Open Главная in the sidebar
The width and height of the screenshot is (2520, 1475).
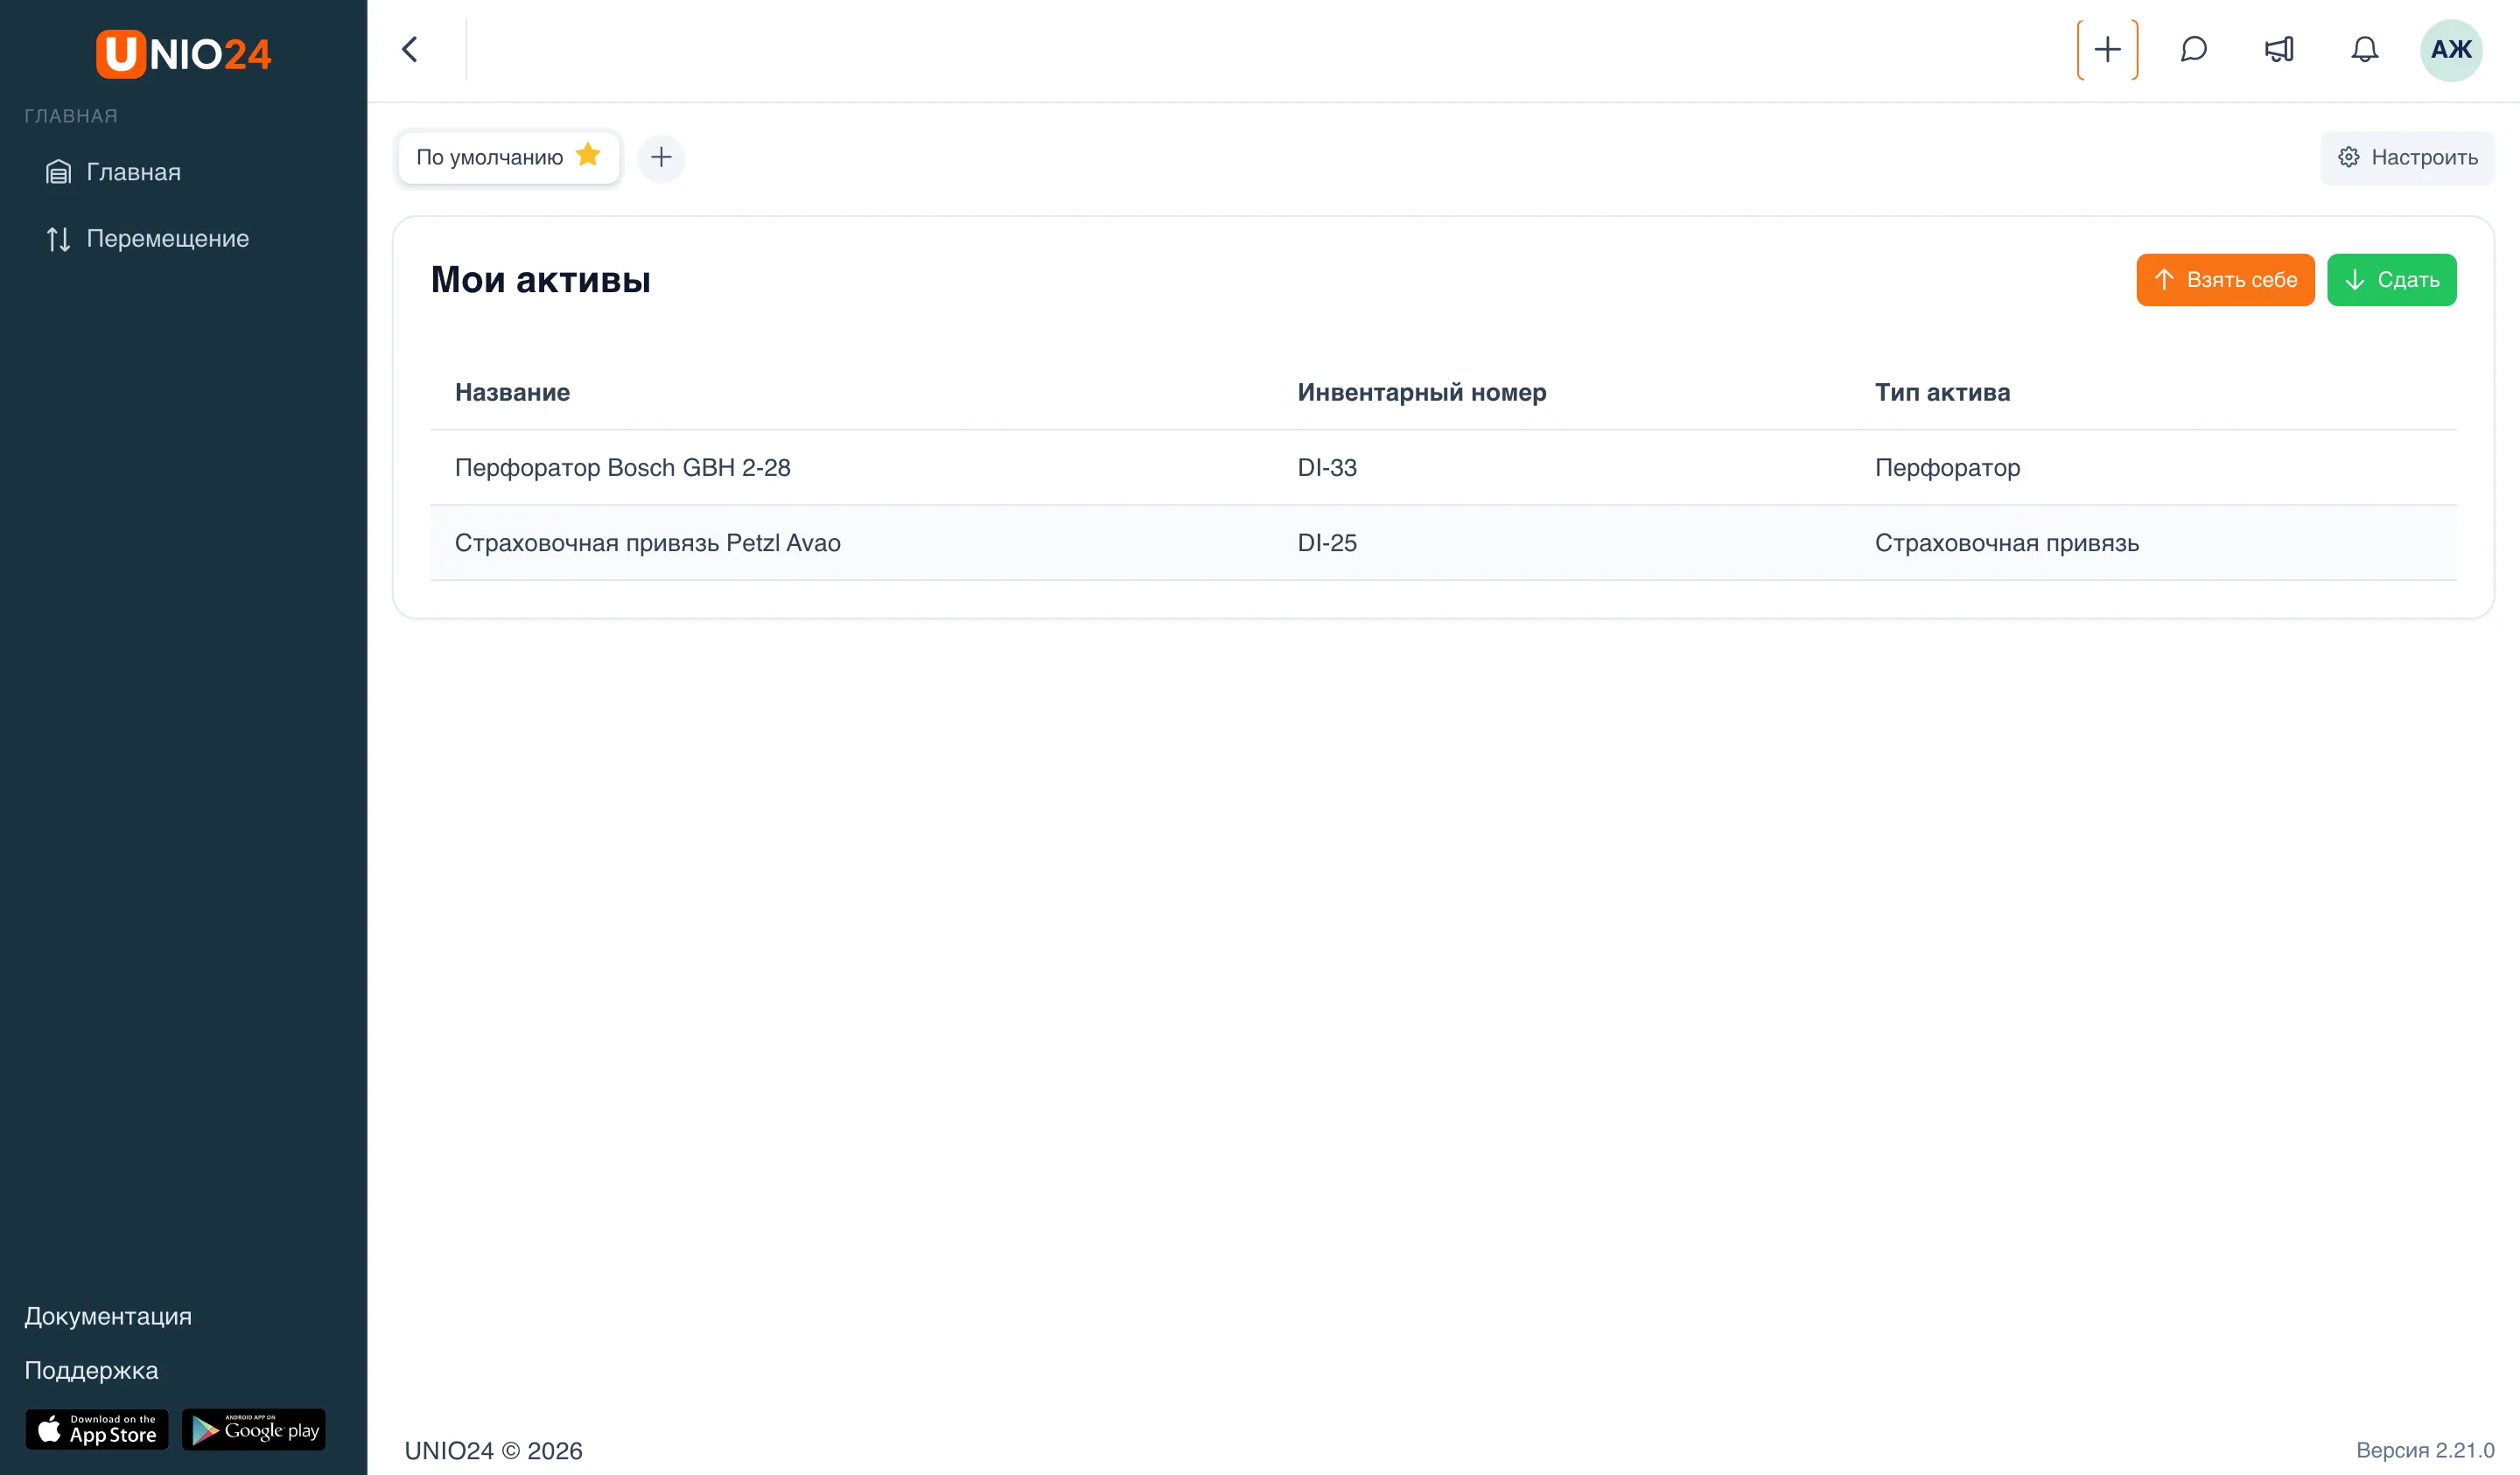(x=113, y=172)
